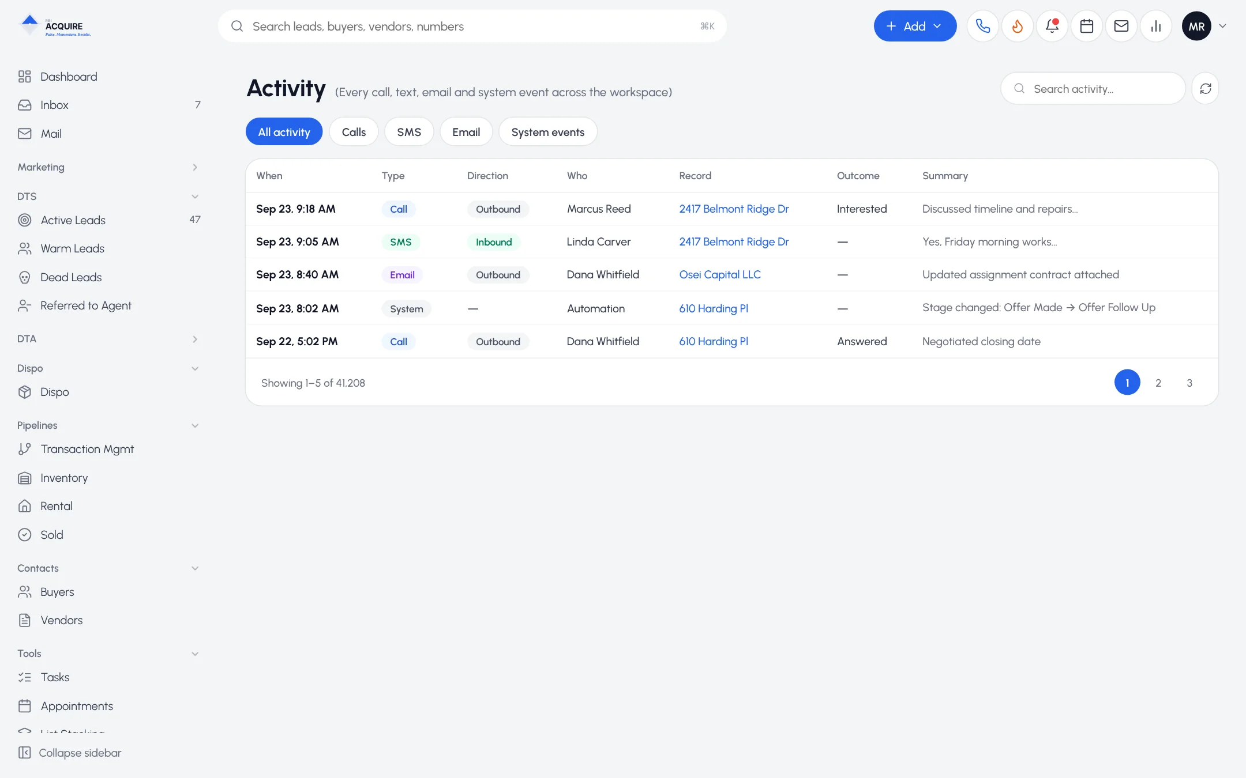The height and width of the screenshot is (778, 1246).
Task: Open Tasks tool
Action: (108, 677)
